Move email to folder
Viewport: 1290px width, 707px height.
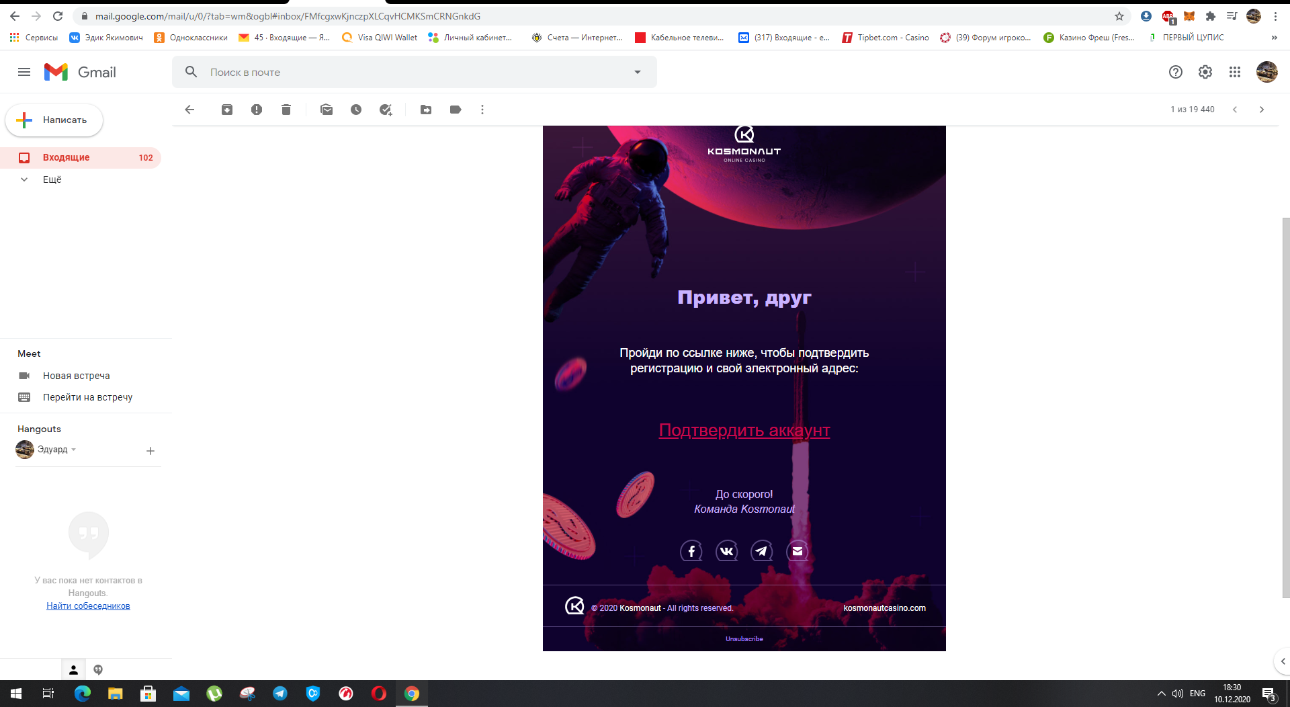(x=426, y=110)
